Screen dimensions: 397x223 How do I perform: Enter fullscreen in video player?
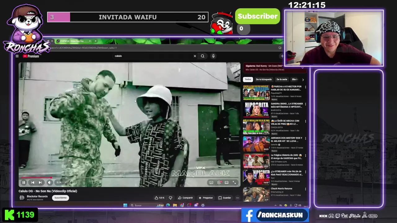click(234, 183)
